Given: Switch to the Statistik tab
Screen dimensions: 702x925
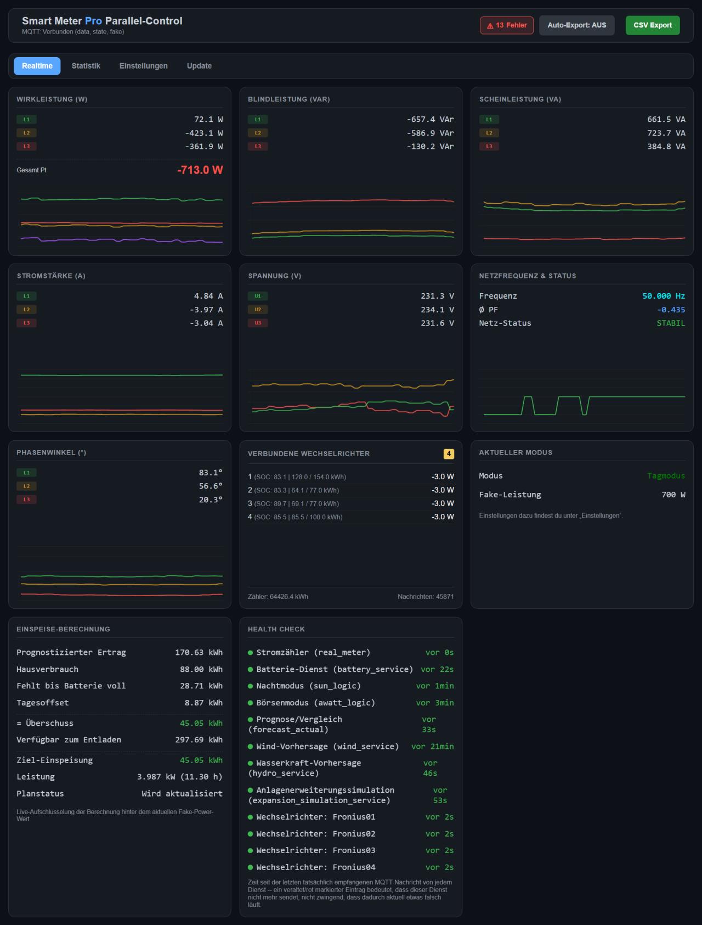Looking at the screenshot, I should (86, 66).
